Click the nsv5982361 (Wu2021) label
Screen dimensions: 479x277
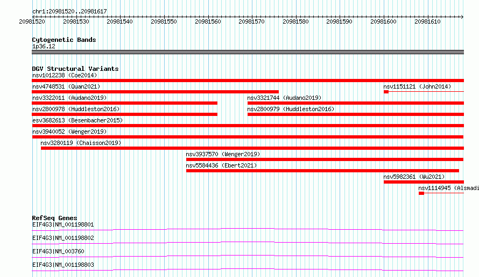click(x=414, y=177)
